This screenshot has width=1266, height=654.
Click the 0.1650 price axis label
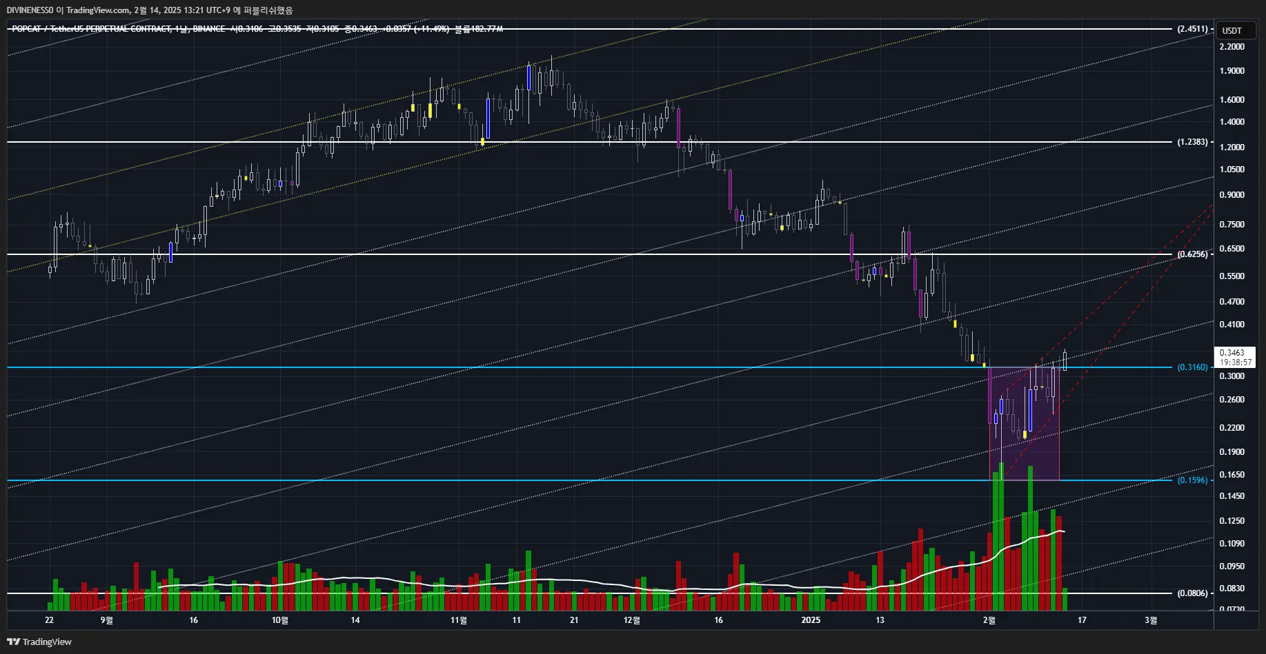tap(1232, 475)
